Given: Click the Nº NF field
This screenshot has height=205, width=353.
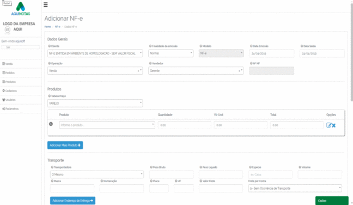Looking at the screenshot, I should click(271, 71).
